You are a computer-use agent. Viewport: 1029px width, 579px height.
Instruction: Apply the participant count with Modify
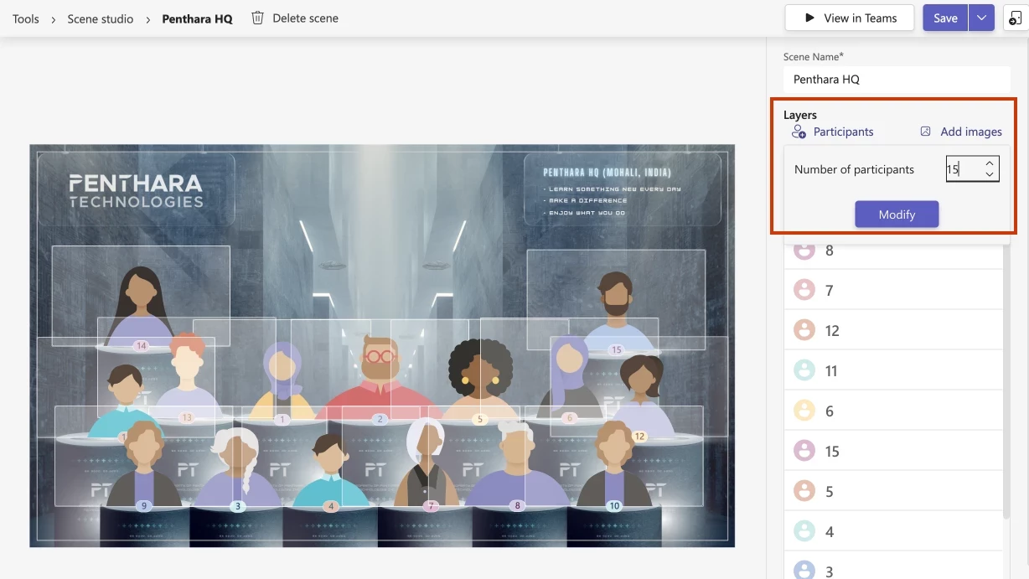coord(897,215)
